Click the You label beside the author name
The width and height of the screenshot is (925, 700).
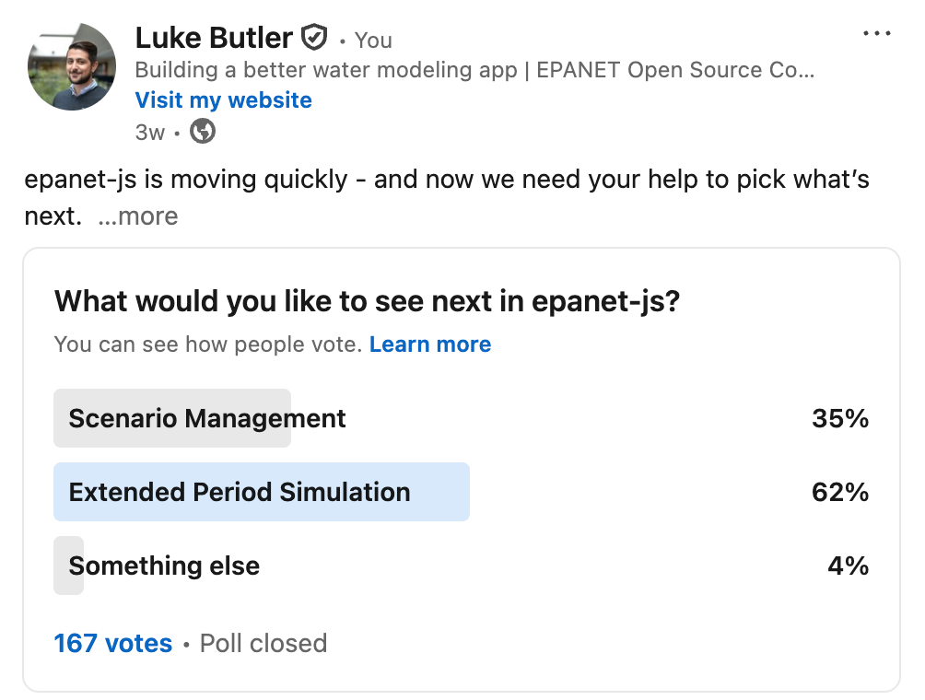(x=372, y=40)
